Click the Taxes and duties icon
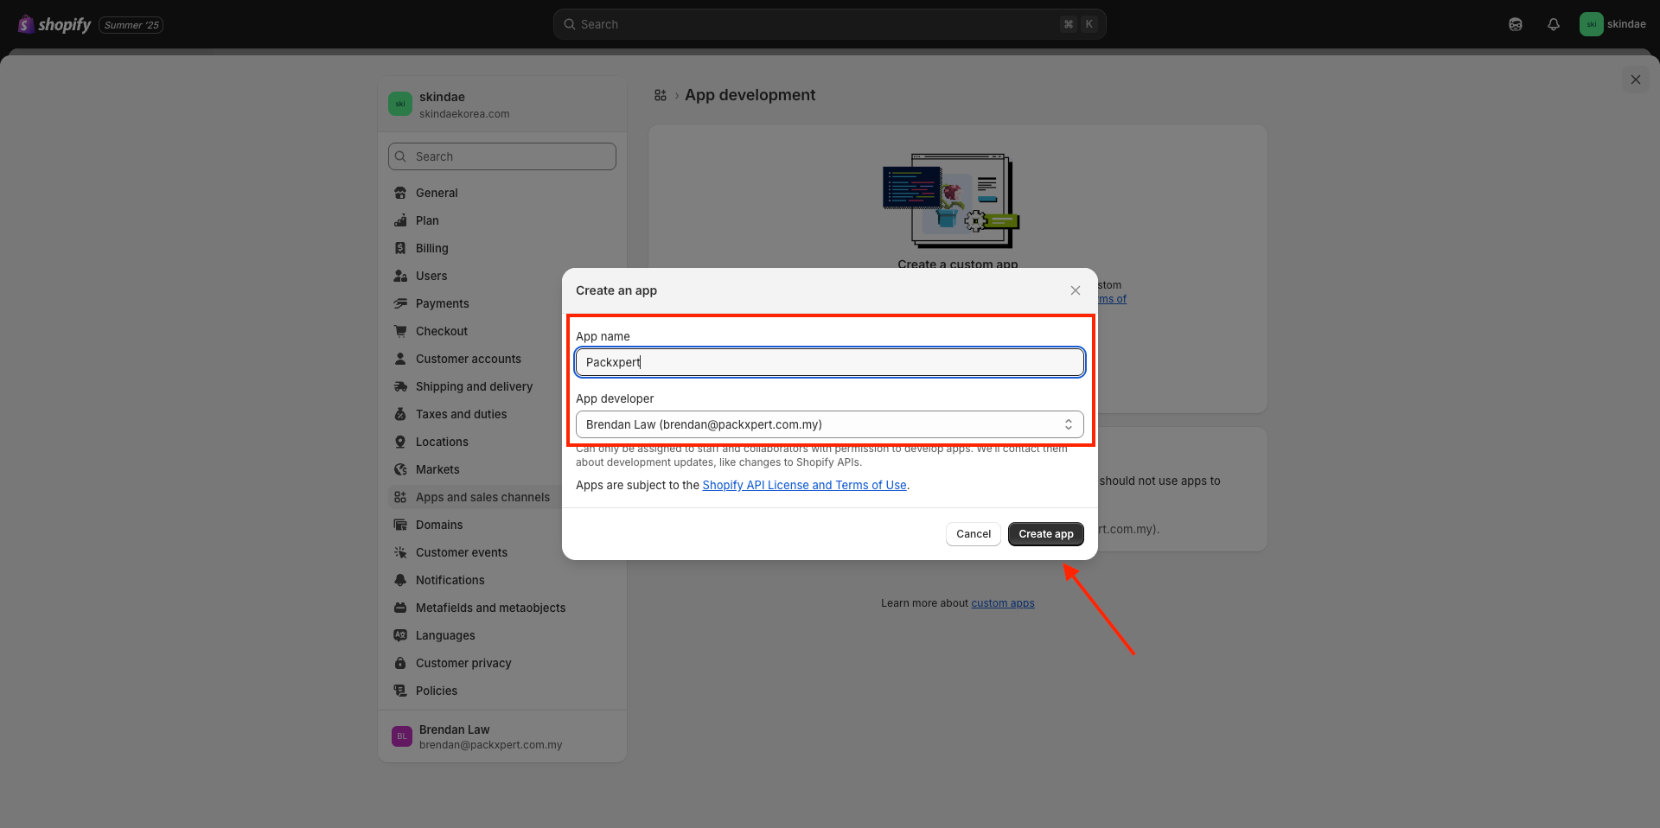This screenshot has width=1660, height=828. click(400, 414)
